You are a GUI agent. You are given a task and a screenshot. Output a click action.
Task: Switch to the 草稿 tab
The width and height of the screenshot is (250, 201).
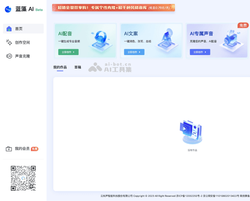pos(78,67)
